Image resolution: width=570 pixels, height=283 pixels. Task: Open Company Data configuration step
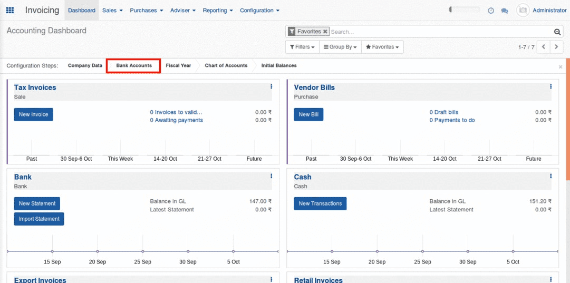(x=85, y=66)
